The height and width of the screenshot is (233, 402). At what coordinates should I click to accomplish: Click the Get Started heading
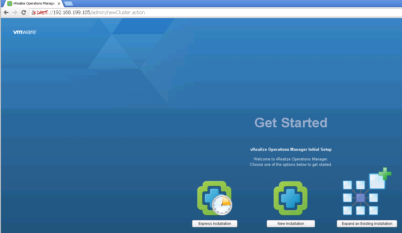coord(291,123)
